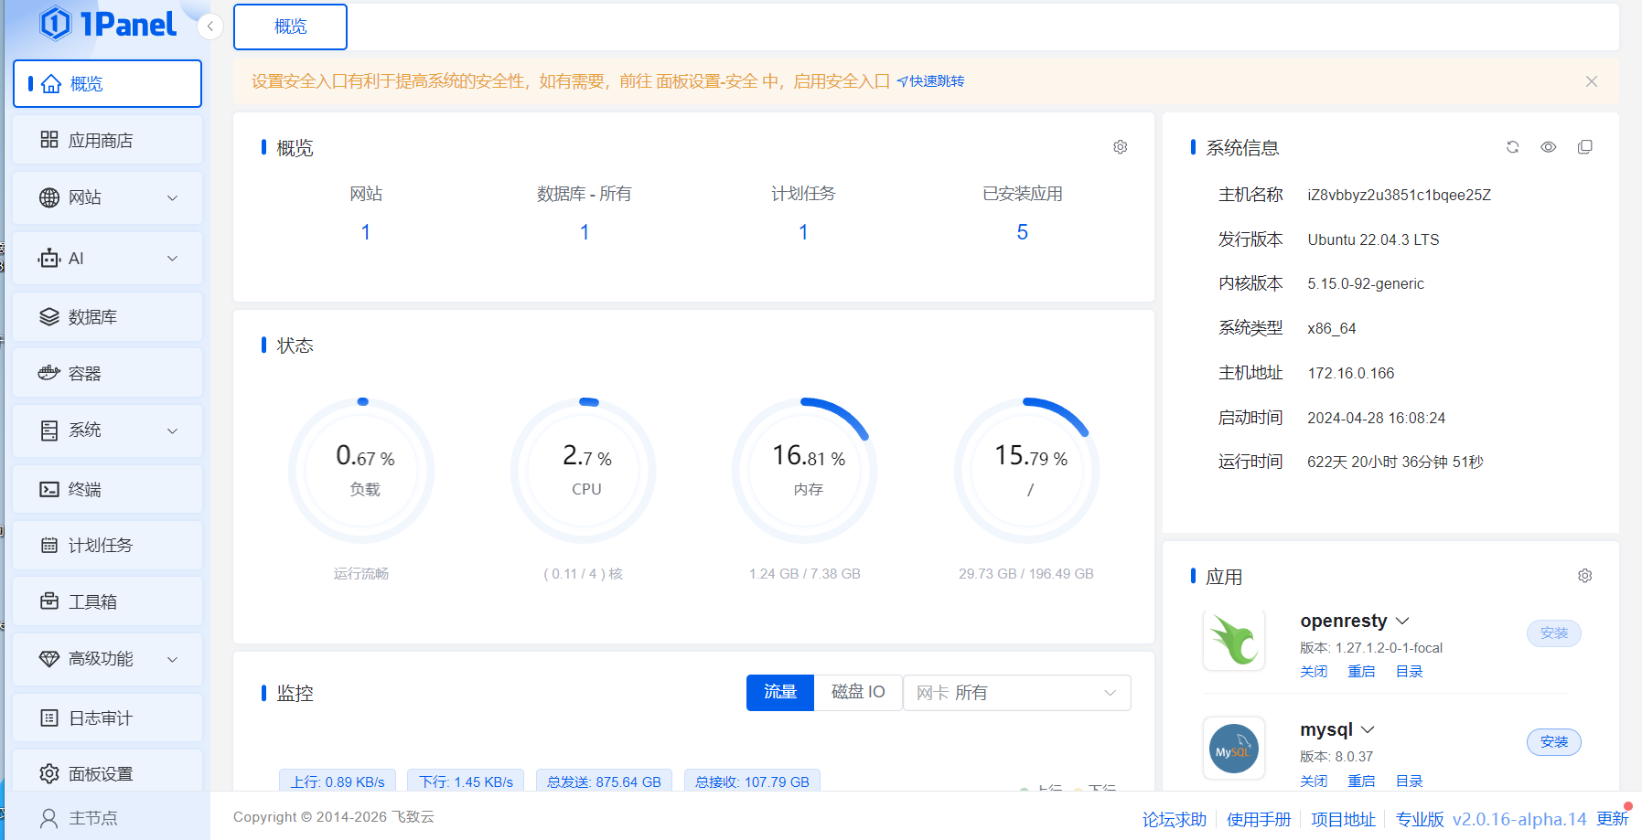Screen dimensions: 1642x840
Task: Open the app panel settings gear
Action: (1584, 576)
